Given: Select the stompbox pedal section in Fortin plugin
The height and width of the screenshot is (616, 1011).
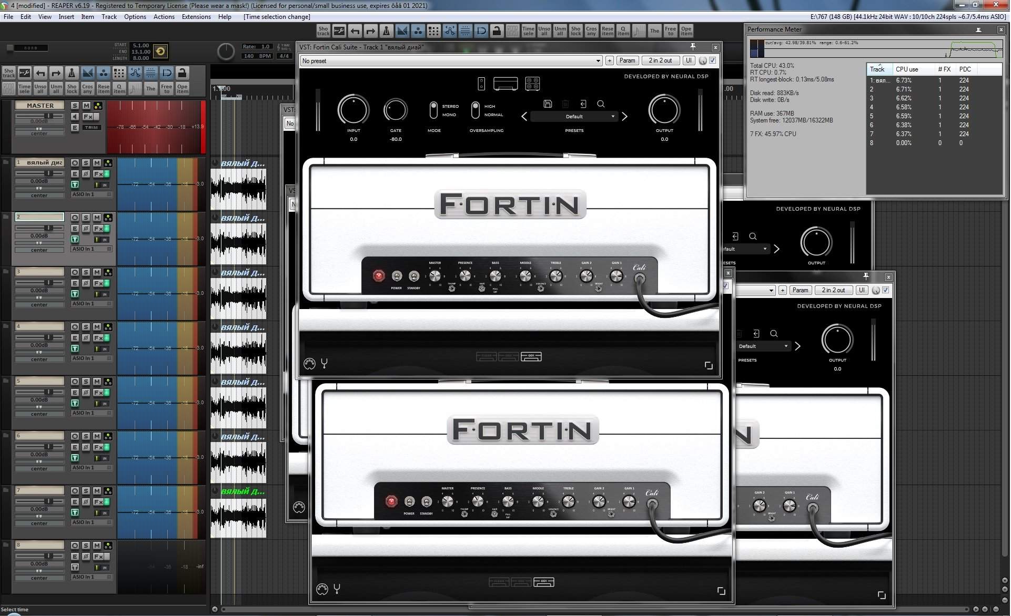Looking at the screenshot, I should pos(481,84).
